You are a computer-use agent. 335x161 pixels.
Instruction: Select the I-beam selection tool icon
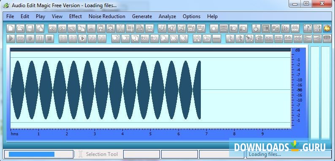[120, 28]
